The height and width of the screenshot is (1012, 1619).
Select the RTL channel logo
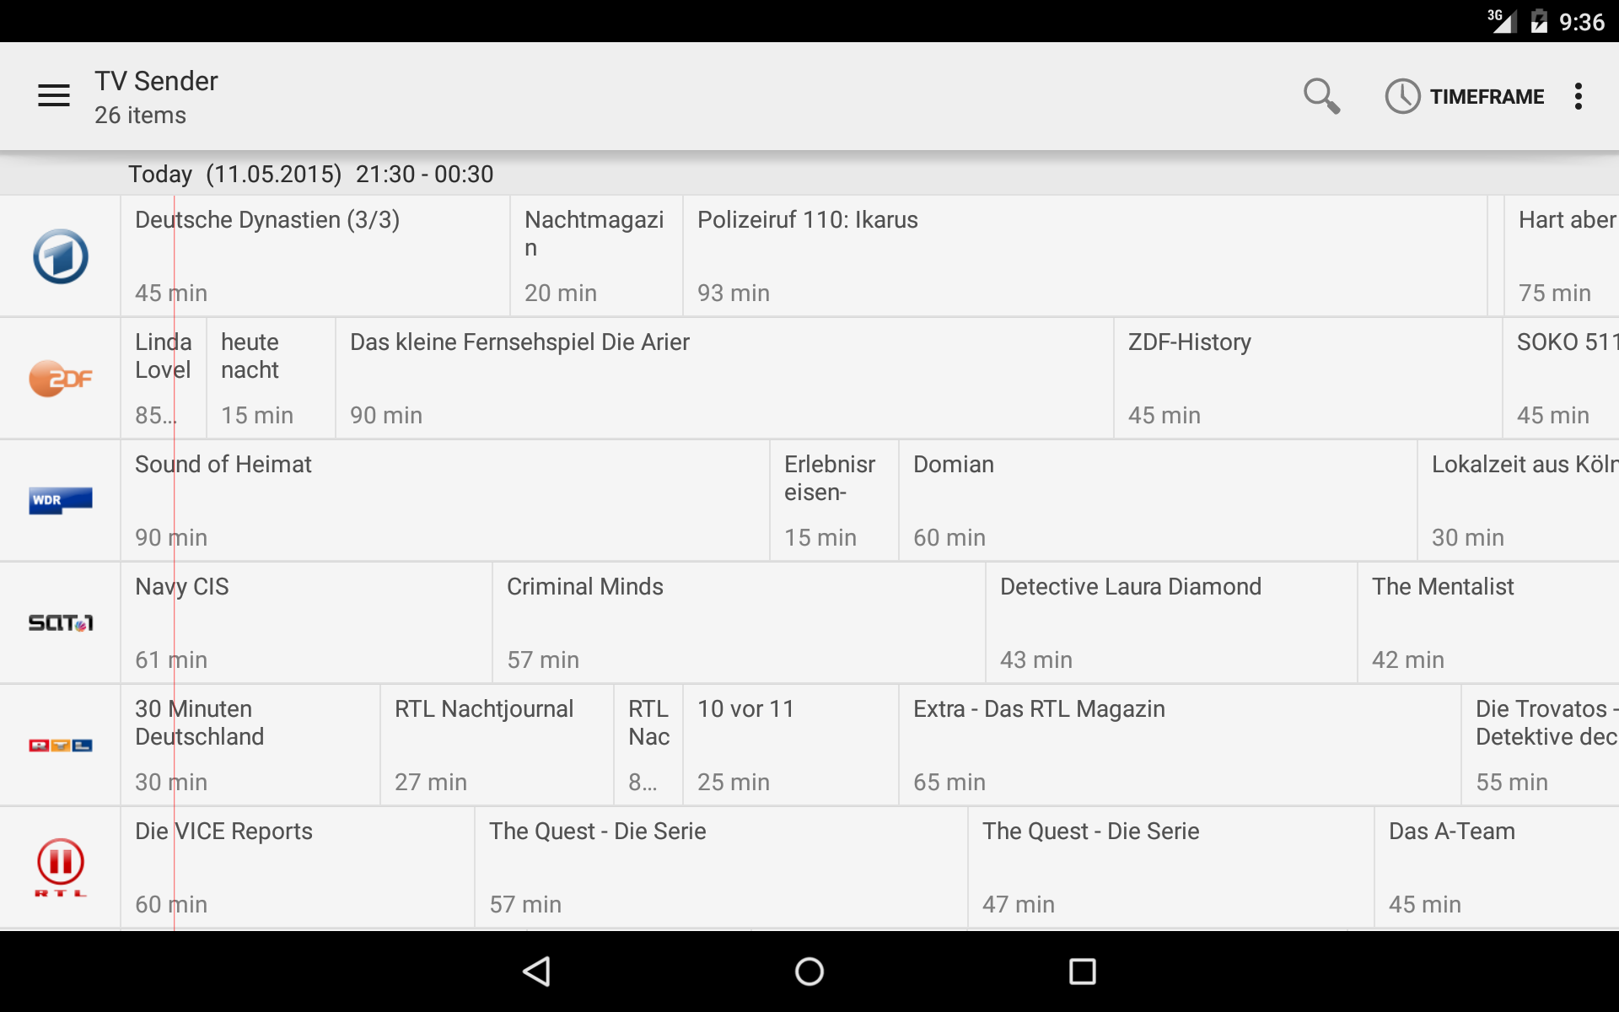(x=61, y=746)
